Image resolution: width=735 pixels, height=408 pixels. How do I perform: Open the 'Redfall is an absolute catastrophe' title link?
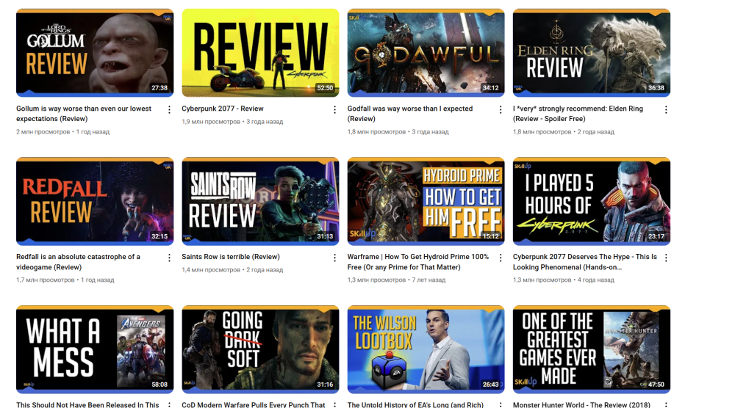78,261
